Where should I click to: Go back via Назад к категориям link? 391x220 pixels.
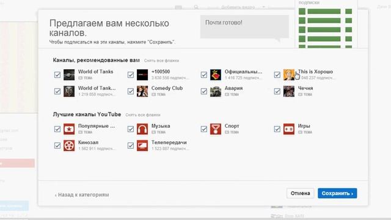82,195
